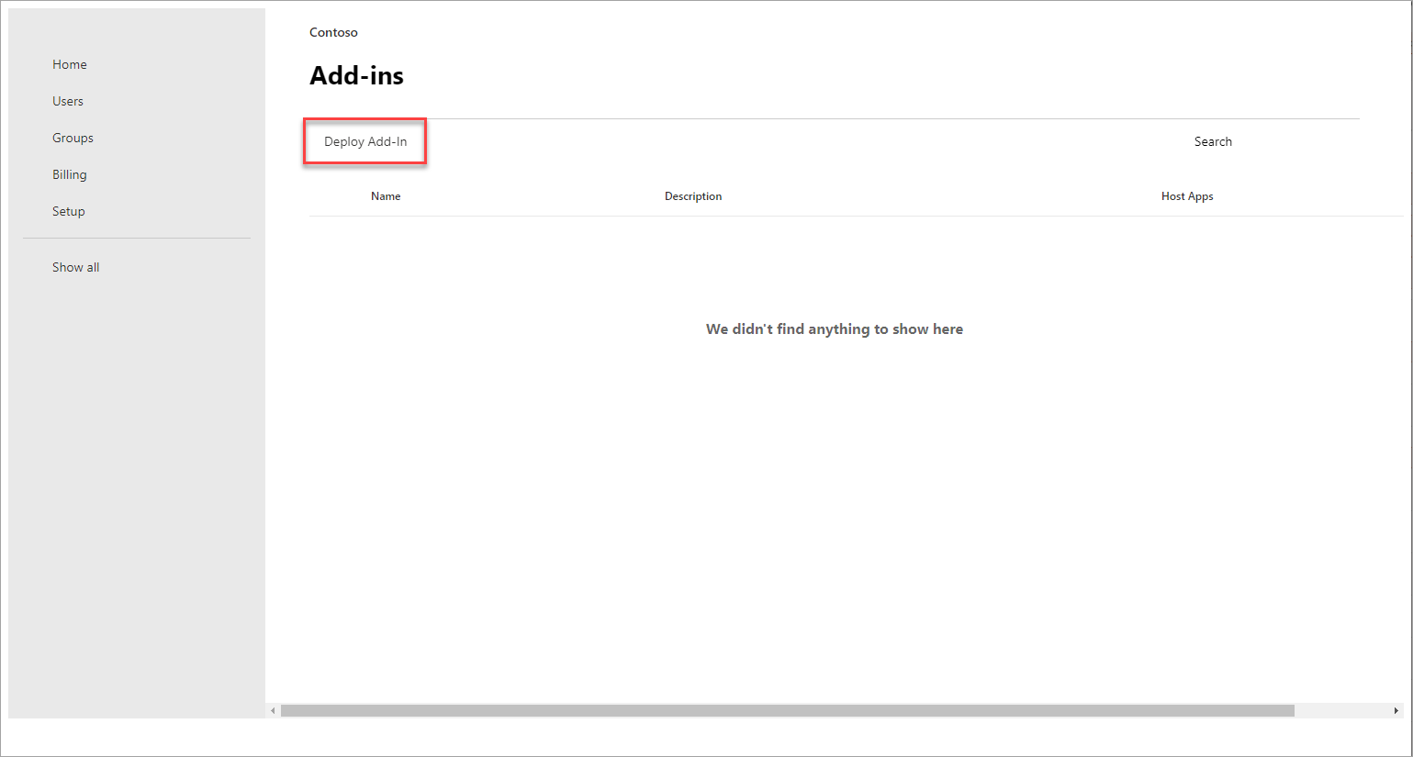Open the Billing section
This screenshot has height=757, width=1413.
70,174
